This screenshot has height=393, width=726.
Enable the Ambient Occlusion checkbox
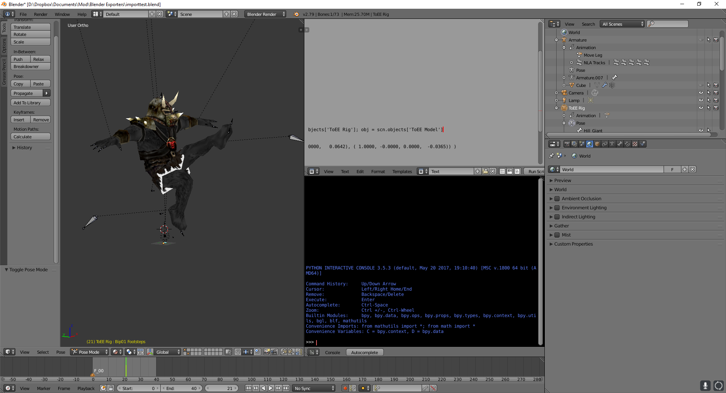(x=557, y=199)
